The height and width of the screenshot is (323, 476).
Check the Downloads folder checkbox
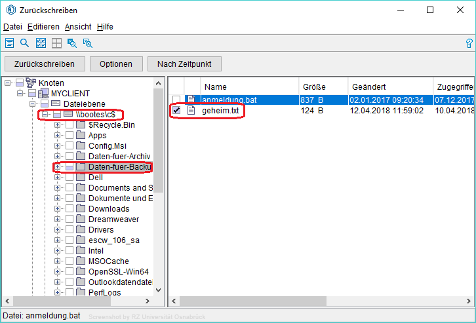[69, 209]
